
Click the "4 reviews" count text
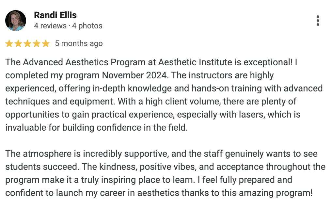click(x=50, y=26)
